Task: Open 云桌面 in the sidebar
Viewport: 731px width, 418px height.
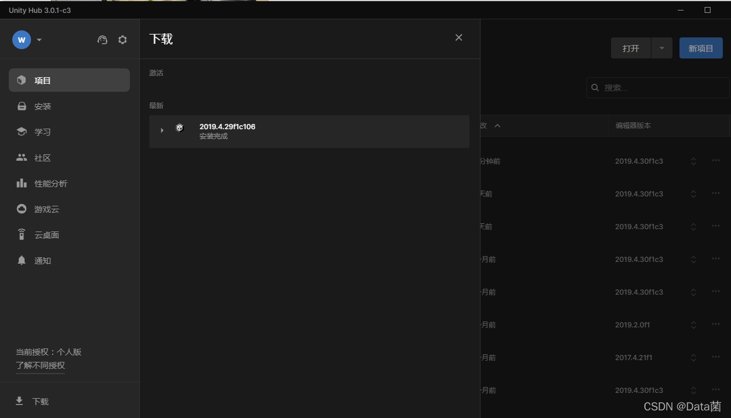Action: (x=69, y=234)
